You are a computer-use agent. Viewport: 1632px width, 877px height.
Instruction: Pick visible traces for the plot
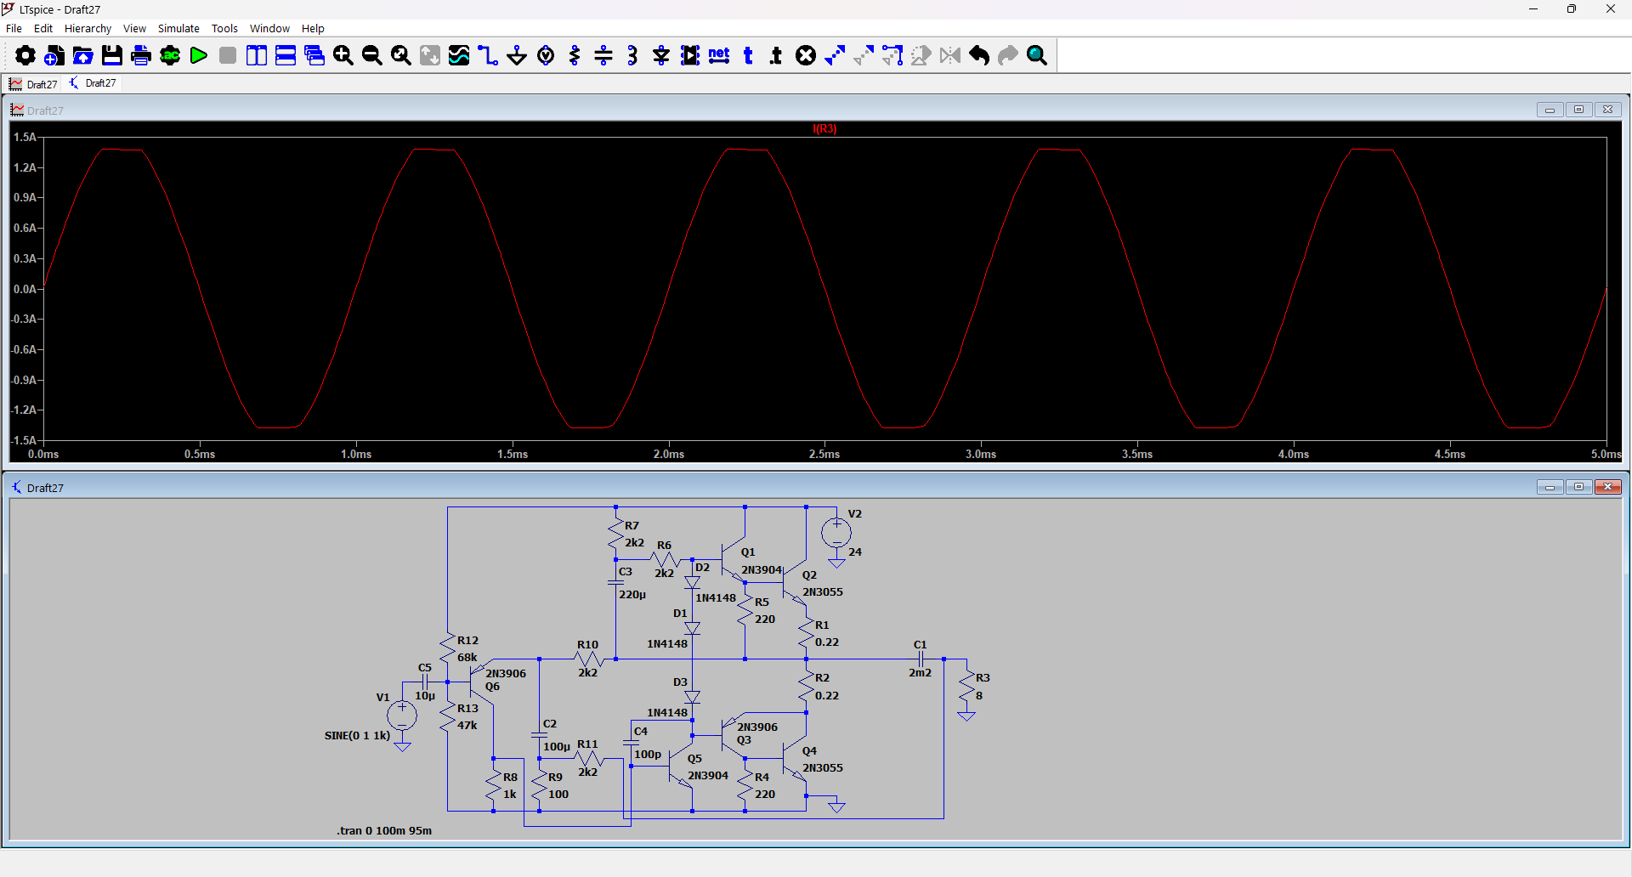click(459, 56)
